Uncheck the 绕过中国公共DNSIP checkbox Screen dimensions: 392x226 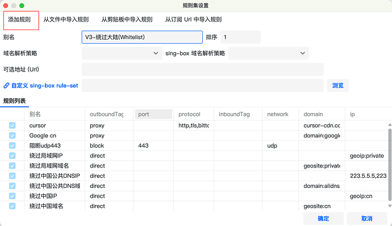[12, 176]
